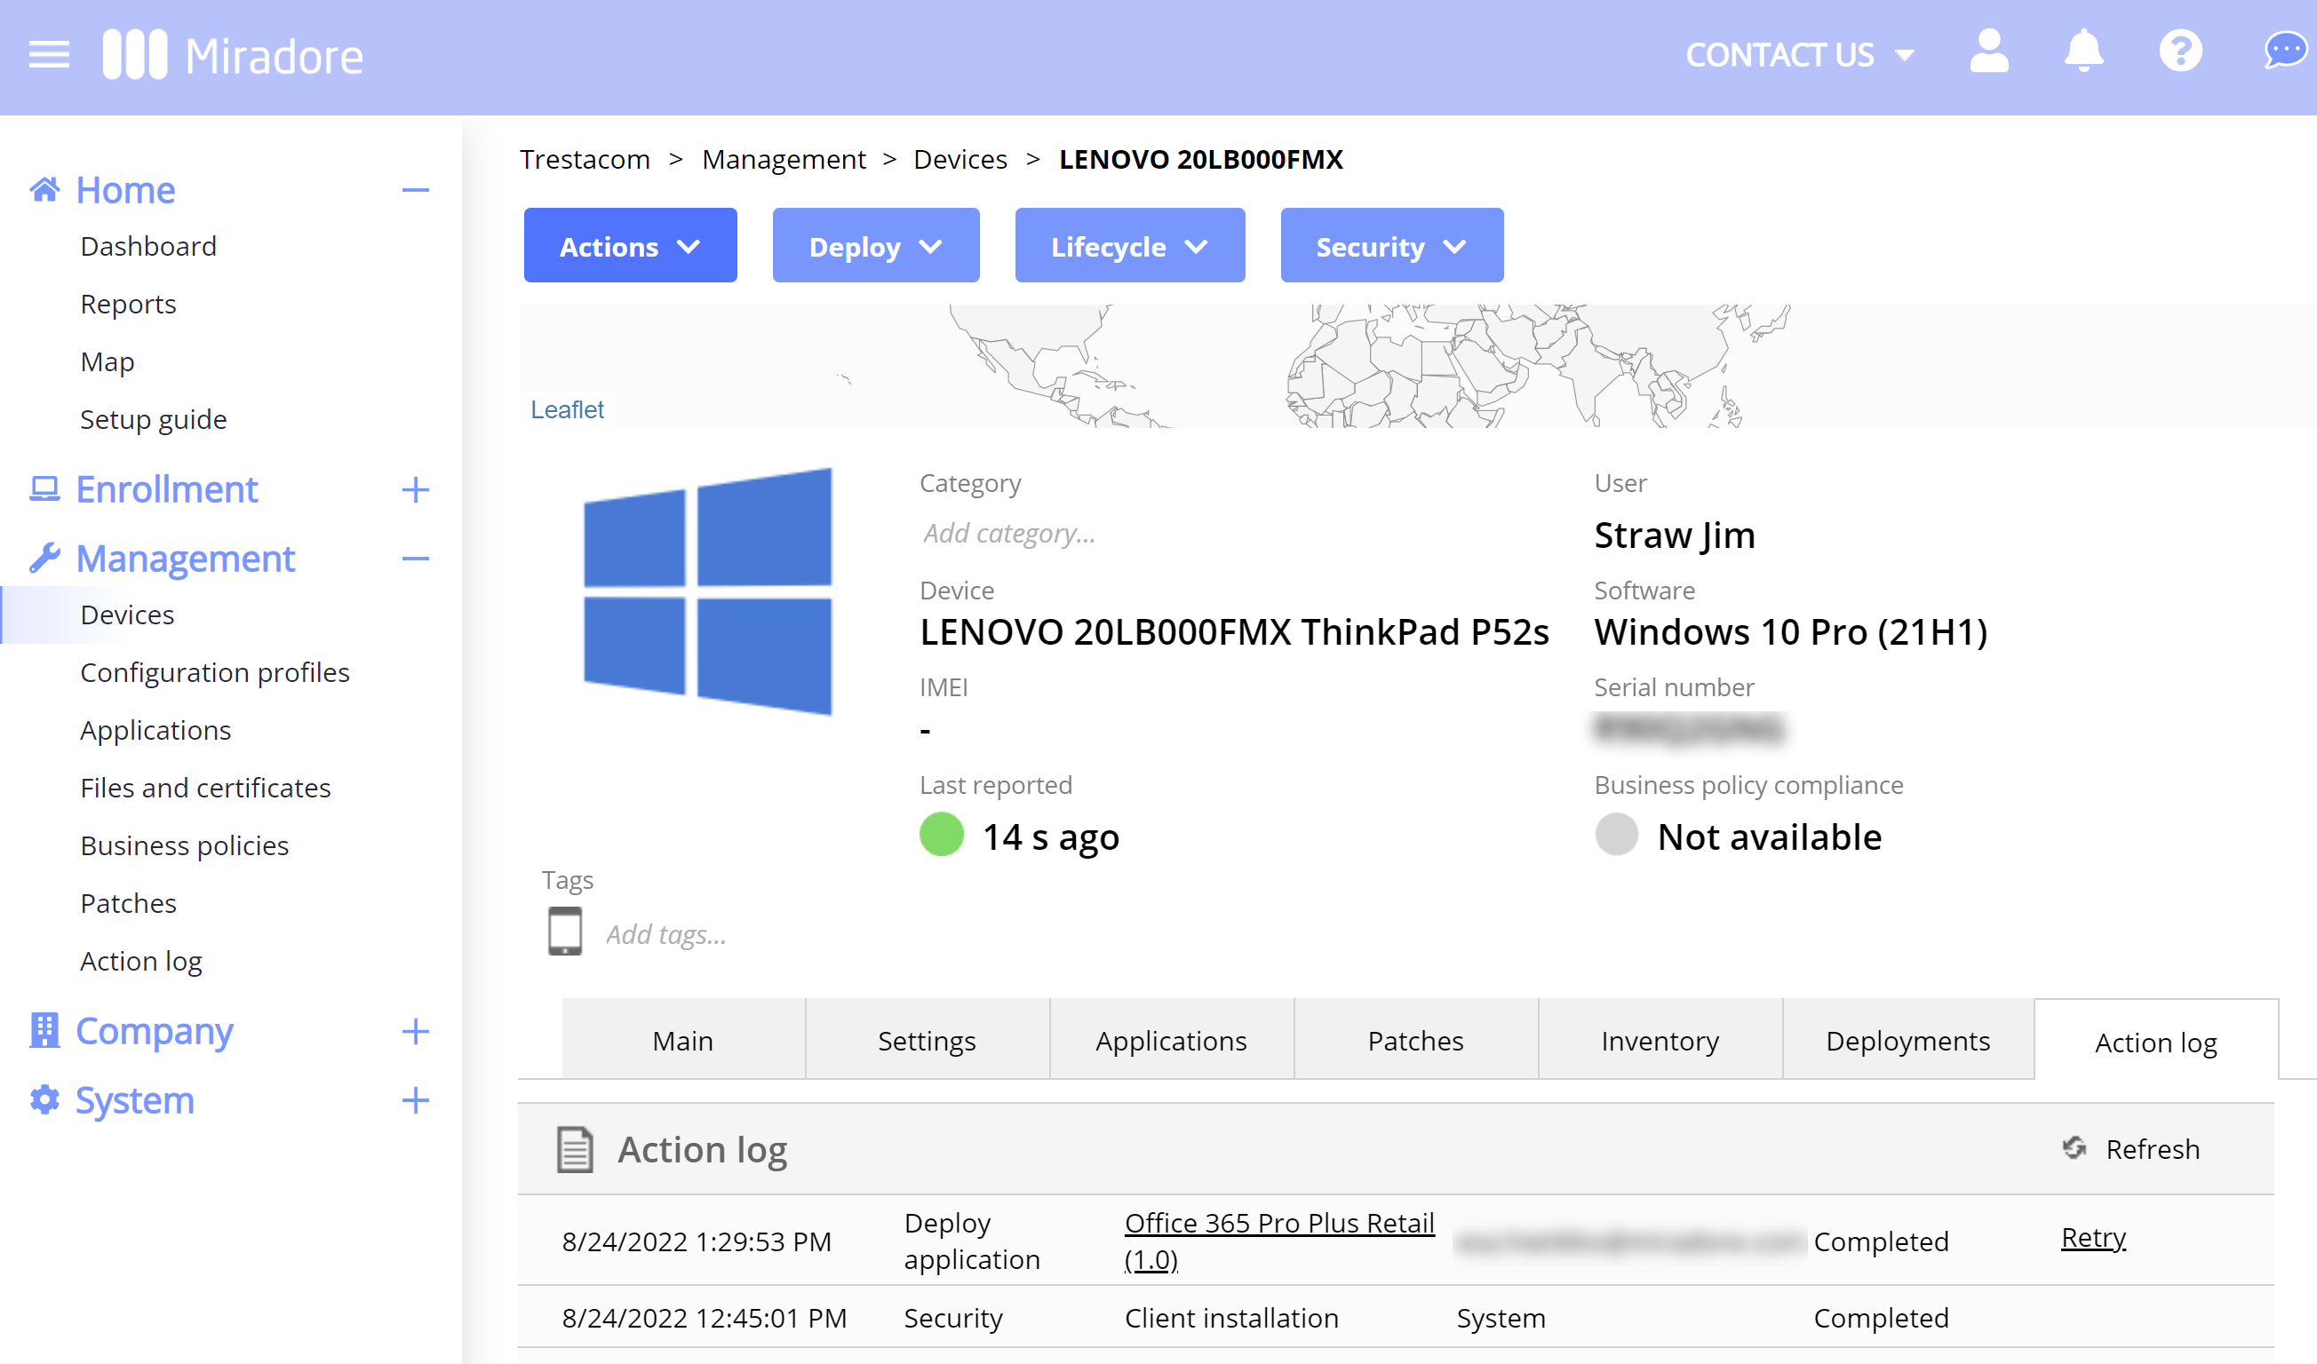Expand the Enrollment section
This screenshot has width=2317, height=1364.
[x=415, y=489]
